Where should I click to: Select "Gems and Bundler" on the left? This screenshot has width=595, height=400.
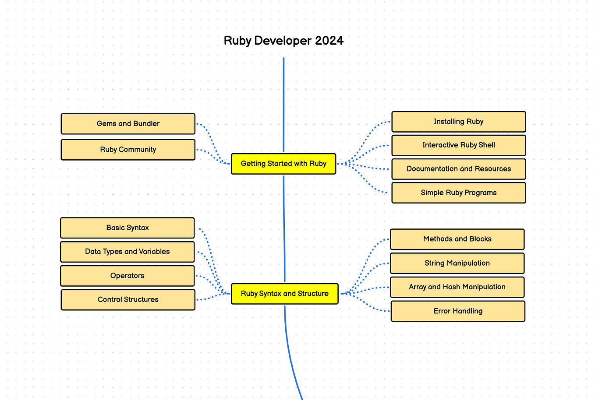(x=127, y=124)
